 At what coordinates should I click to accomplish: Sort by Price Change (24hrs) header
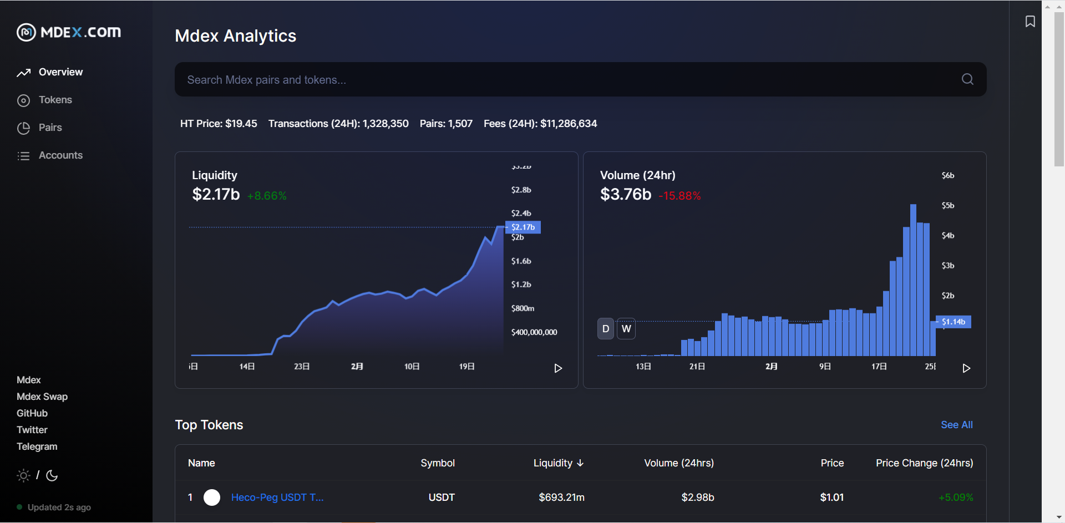[924, 463]
